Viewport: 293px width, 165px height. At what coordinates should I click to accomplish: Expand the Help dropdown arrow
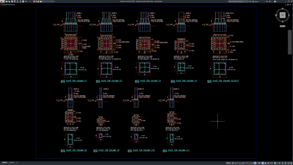click(x=277, y=1)
